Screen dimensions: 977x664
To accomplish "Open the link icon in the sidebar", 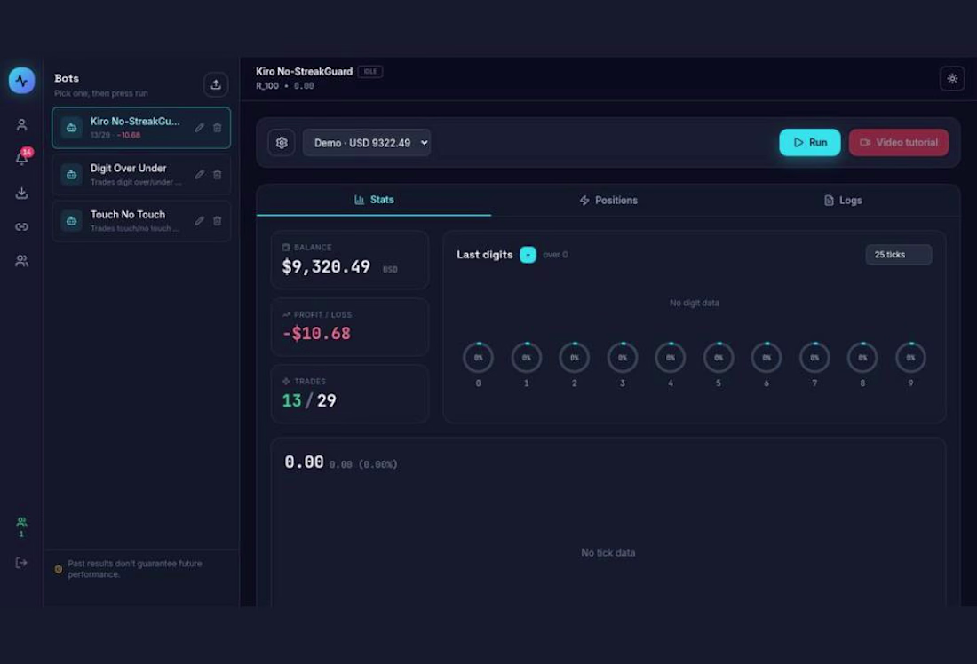I will tap(22, 226).
